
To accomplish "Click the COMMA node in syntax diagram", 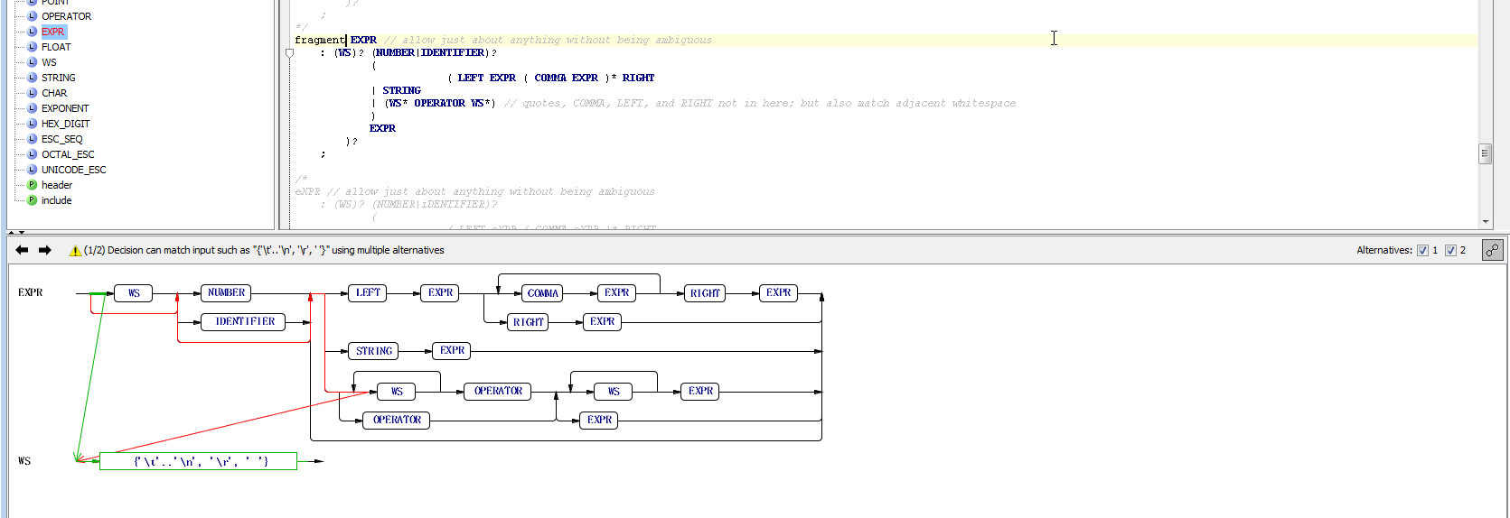I will point(543,293).
